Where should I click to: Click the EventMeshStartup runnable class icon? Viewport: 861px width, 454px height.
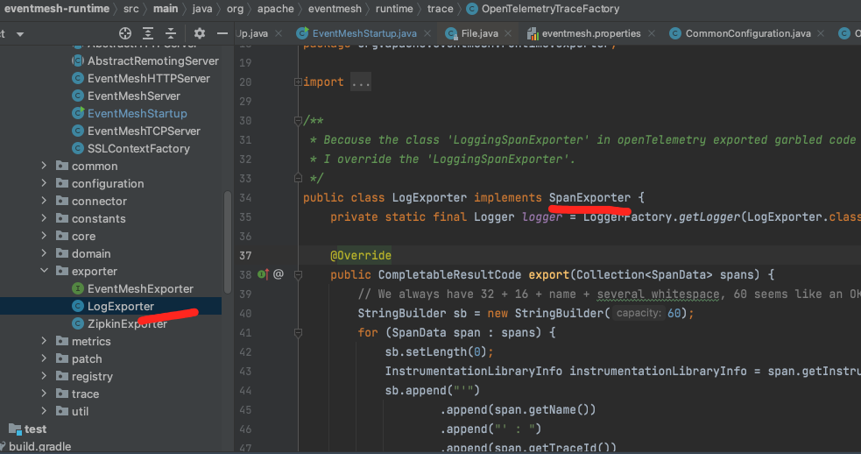[78, 113]
